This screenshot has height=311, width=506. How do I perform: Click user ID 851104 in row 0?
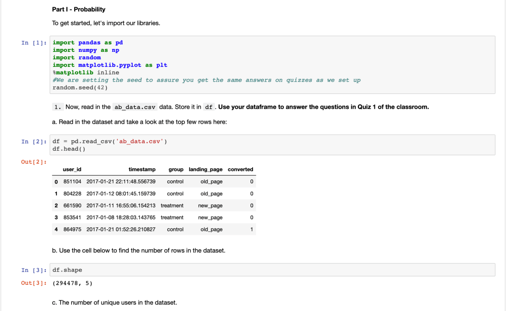[x=72, y=181]
